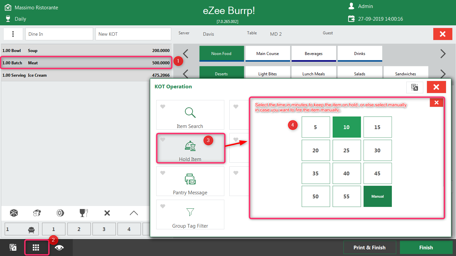Hold item for 30 minutes
Viewport: 456px width, 256px height.
click(x=378, y=150)
